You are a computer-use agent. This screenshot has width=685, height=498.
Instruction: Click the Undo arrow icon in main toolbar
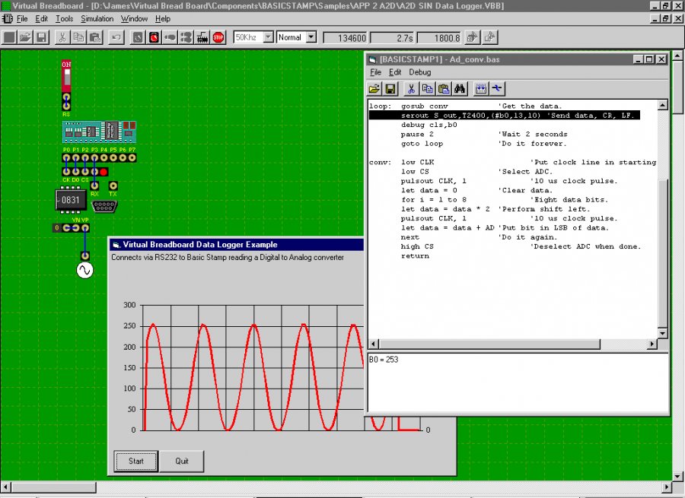click(x=116, y=37)
